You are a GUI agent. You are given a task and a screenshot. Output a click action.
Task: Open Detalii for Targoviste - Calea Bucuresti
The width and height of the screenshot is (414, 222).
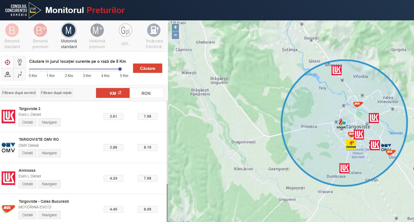coord(27,215)
